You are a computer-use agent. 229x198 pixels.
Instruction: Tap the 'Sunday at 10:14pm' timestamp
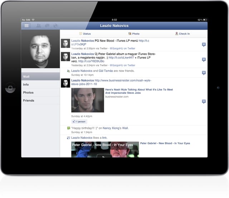[82, 75]
